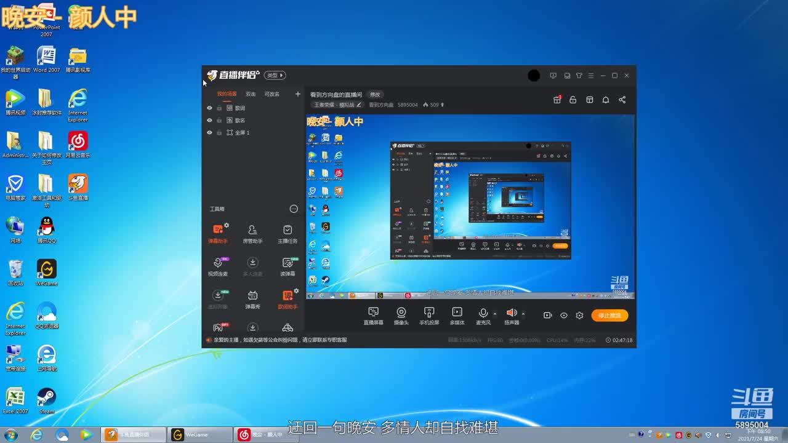Select the 歌词 source row
Screen dimensions: 788x443
click(254, 108)
